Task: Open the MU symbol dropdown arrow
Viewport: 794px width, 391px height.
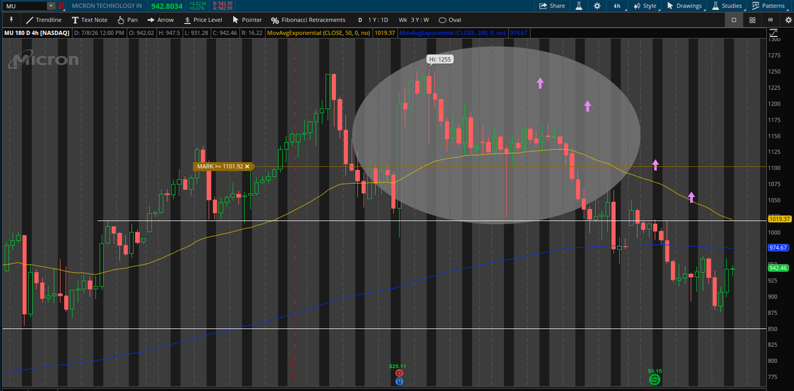Action: click(x=51, y=6)
